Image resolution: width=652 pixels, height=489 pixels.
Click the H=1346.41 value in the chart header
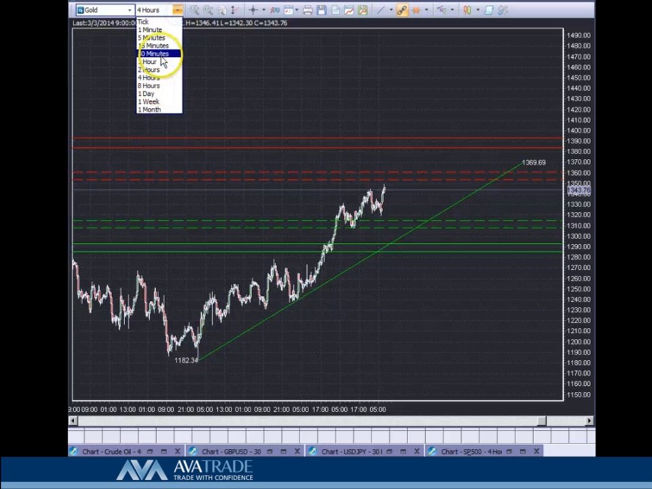pos(202,23)
